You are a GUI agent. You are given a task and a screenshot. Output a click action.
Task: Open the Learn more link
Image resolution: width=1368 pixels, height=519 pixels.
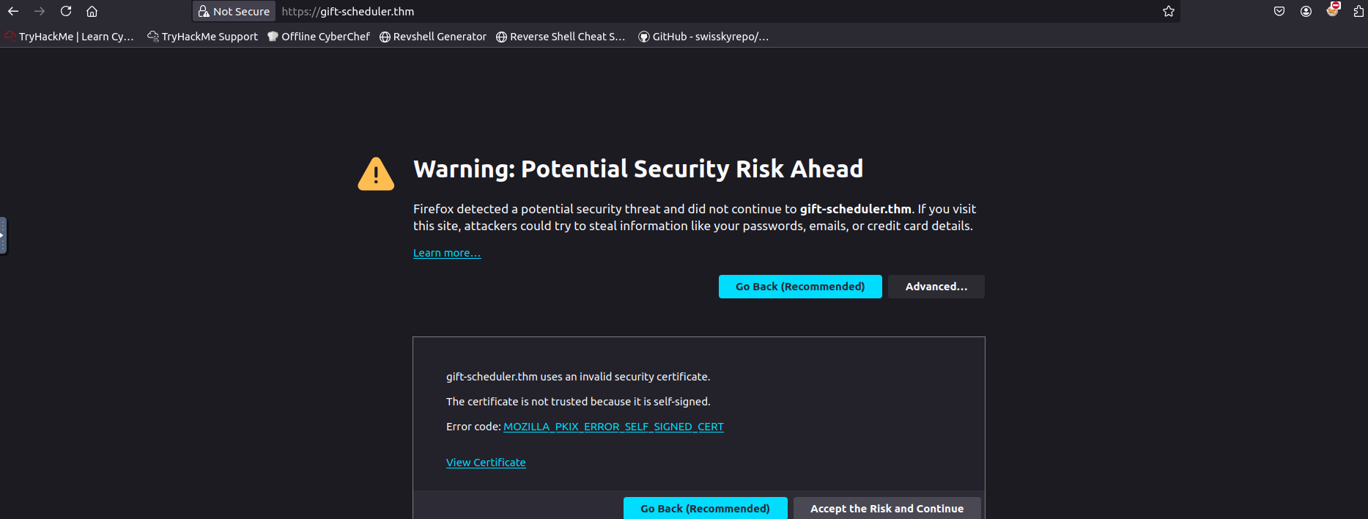[x=447, y=252]
